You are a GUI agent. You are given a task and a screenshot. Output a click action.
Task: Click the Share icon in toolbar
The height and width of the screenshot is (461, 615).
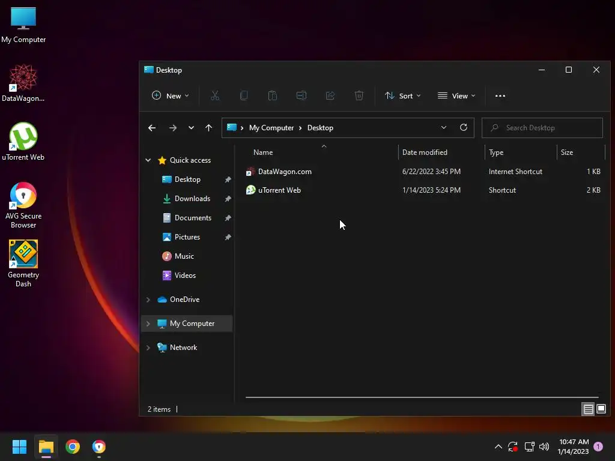[x=330, y=95]
